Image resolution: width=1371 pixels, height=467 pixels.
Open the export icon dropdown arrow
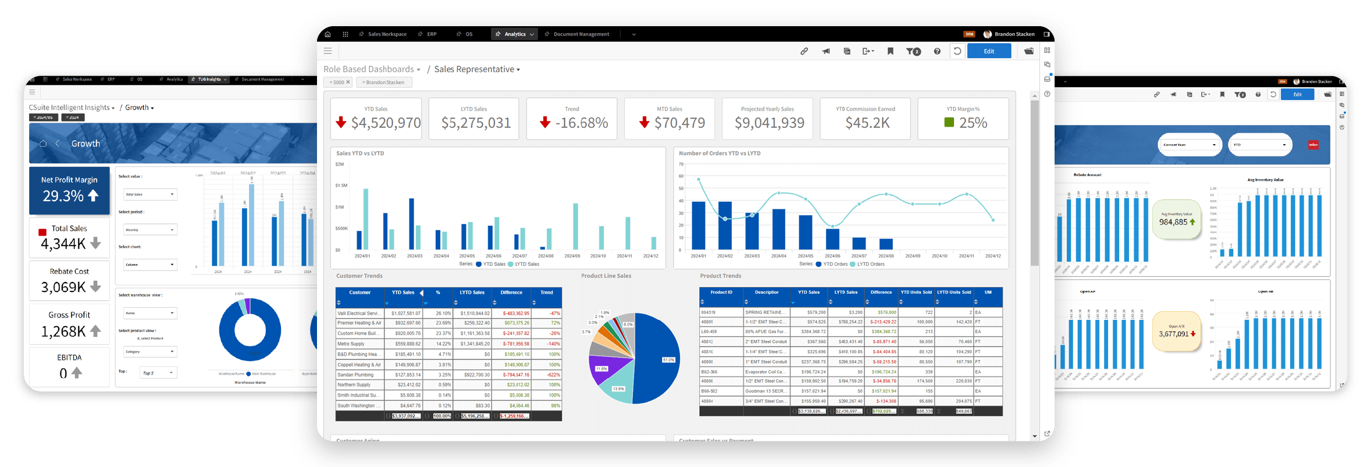tap(873, 52)
